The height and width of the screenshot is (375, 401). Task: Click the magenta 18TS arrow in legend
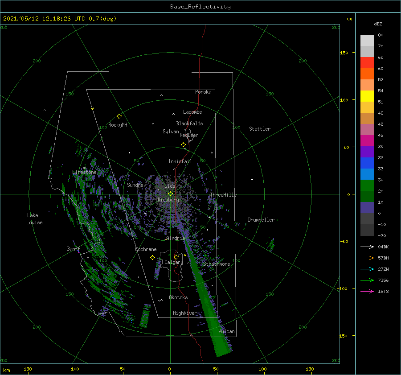[x=367, y=291]
